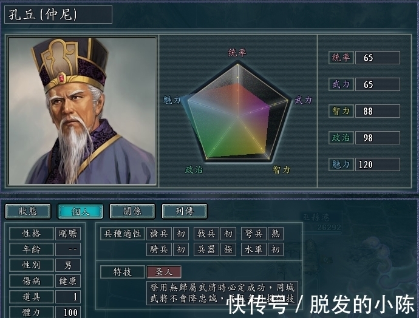Image resolution: width=419 pixels, height=318 pixels.
Task: Click the pentagon stat radar chart
Action: click(x=237, y=112)
